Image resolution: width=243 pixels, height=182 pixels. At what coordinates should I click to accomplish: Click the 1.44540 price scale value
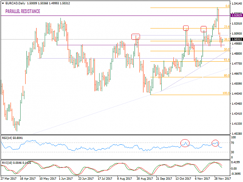(x=237, y=94)
